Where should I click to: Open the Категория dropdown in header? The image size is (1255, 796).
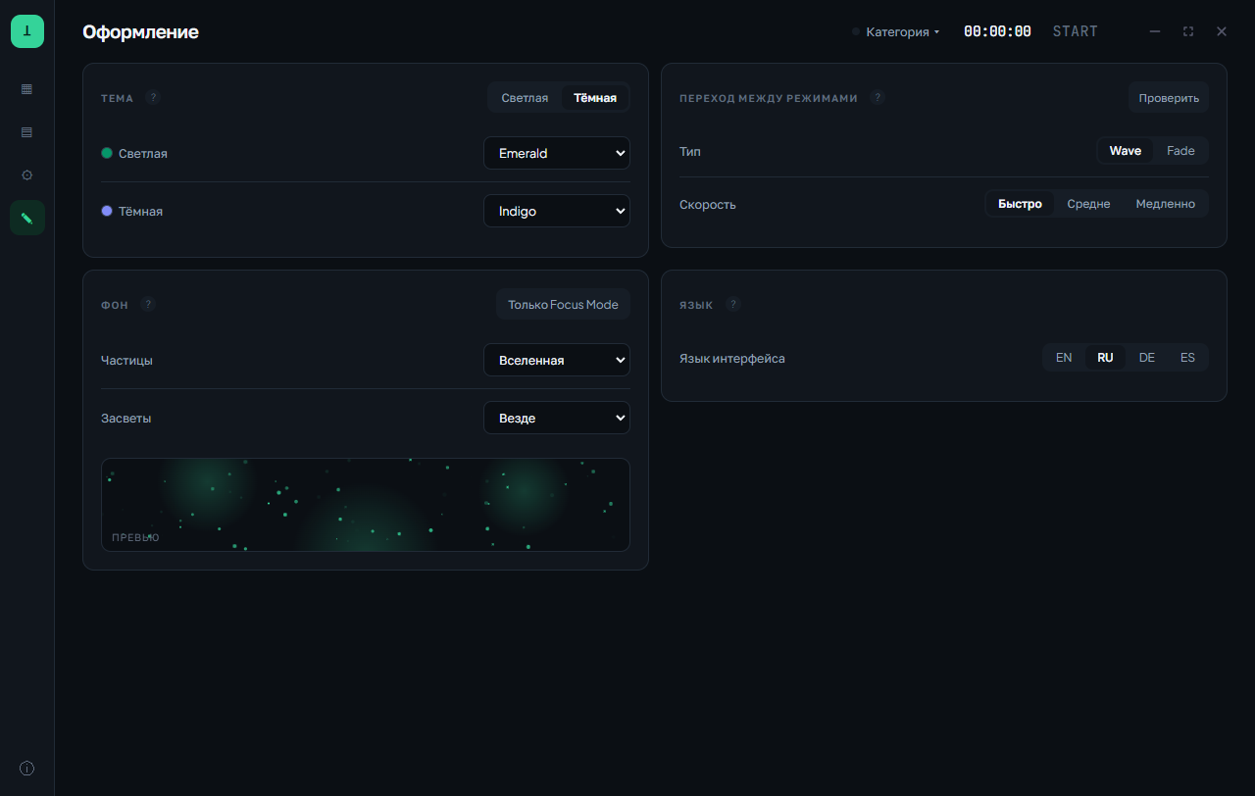click(x=896, y=31)
